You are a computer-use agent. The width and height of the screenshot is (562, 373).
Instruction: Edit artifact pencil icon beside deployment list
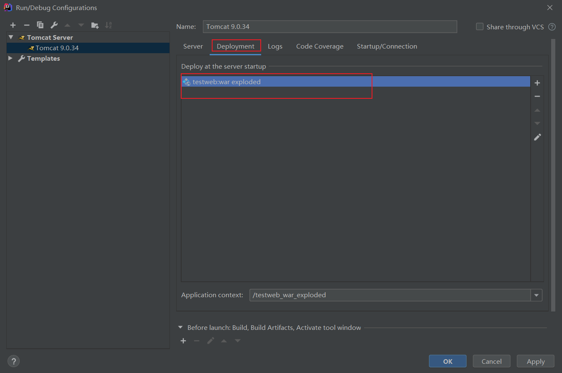coord(537,137)
